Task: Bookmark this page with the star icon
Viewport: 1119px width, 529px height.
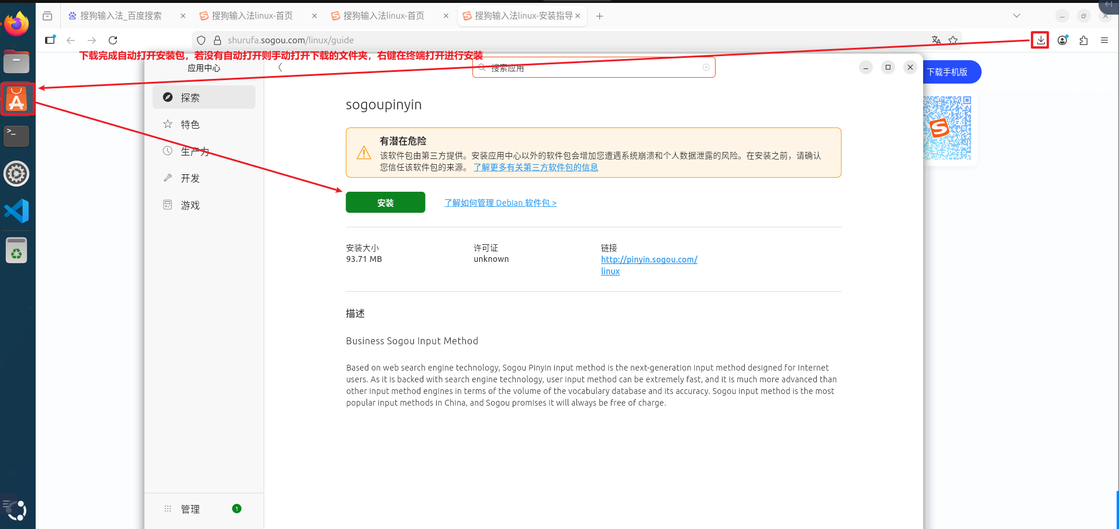Action: 953,40
